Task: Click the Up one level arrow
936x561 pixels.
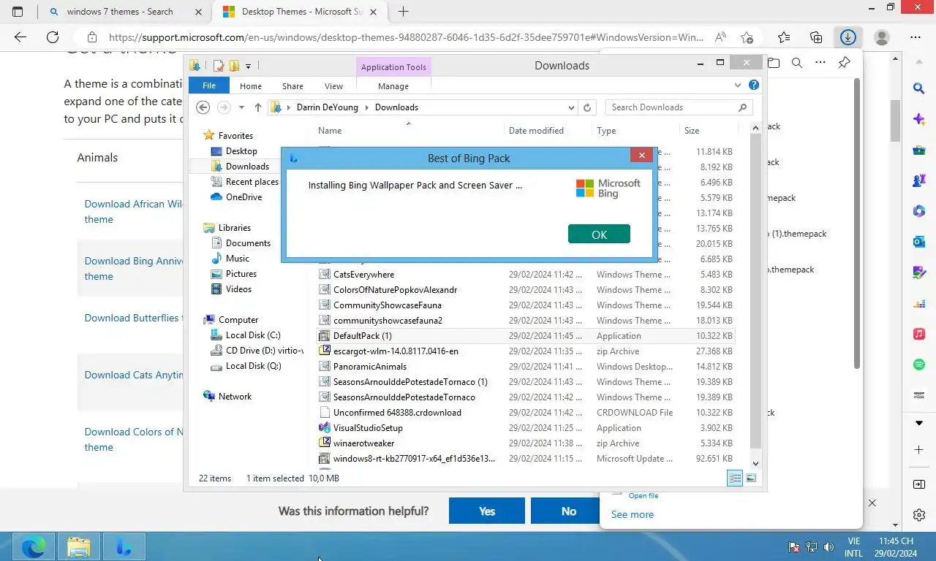Action: (x=258, y=107)
